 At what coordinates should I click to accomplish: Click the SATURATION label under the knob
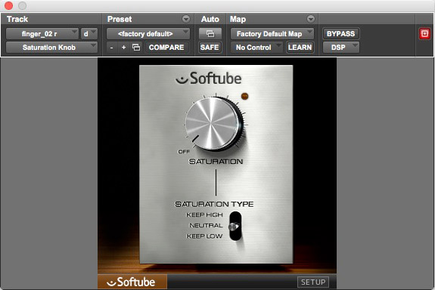click(216, 162)
